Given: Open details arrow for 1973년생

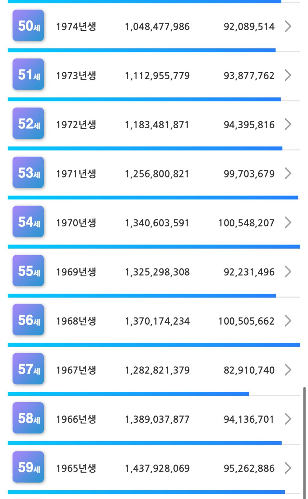Looking at the screenshot, I should click(288, 75).
